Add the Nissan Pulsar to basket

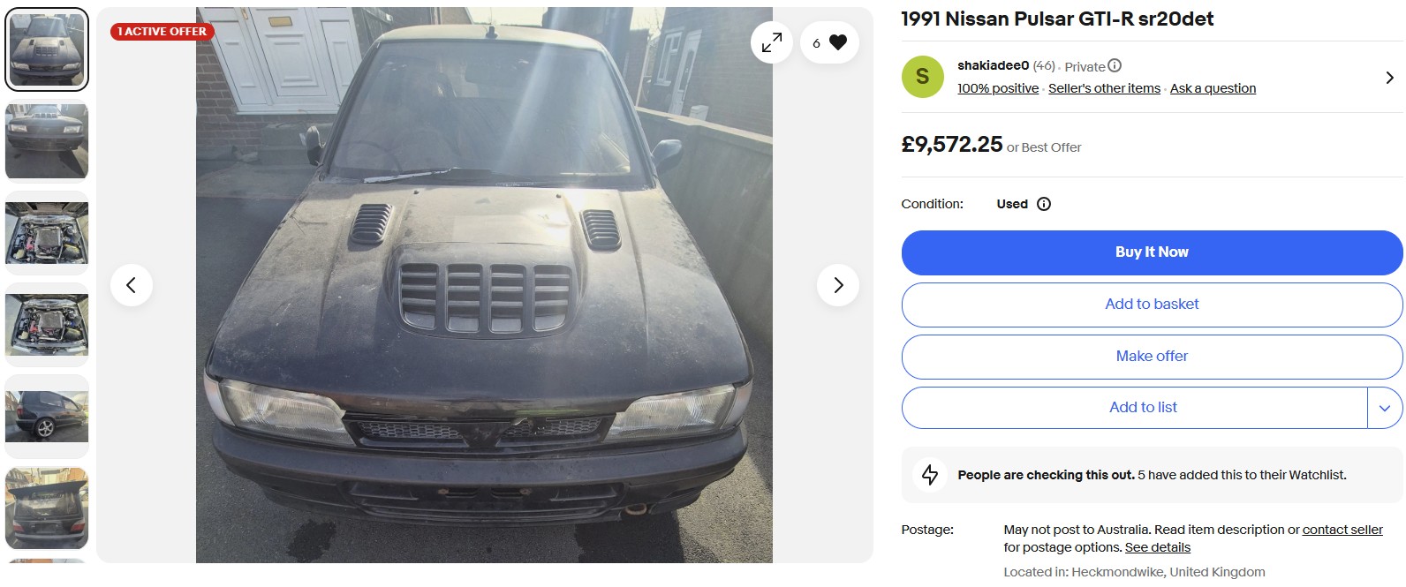click(1152, 305)
